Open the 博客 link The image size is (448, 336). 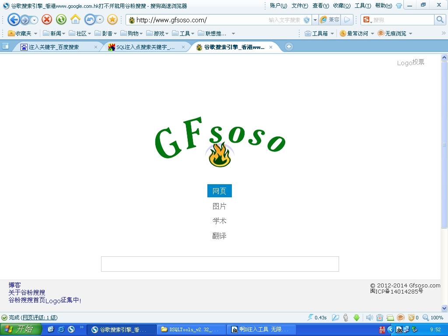click(x=14, y=285)
